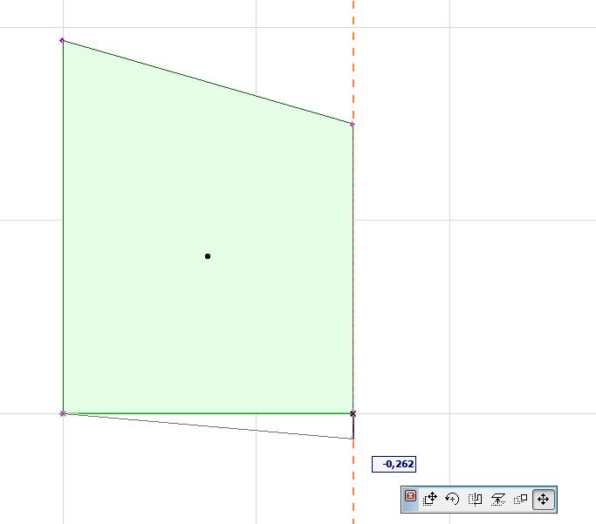Screen dimensions: 596x524
Task: Close the pet palette with red X
Action: coord(410,496)
